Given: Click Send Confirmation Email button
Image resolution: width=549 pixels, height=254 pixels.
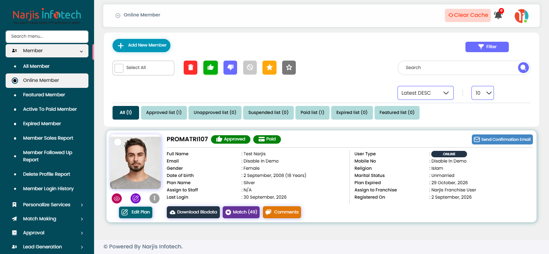Looking at the screenshot, I should coord(502,140).
